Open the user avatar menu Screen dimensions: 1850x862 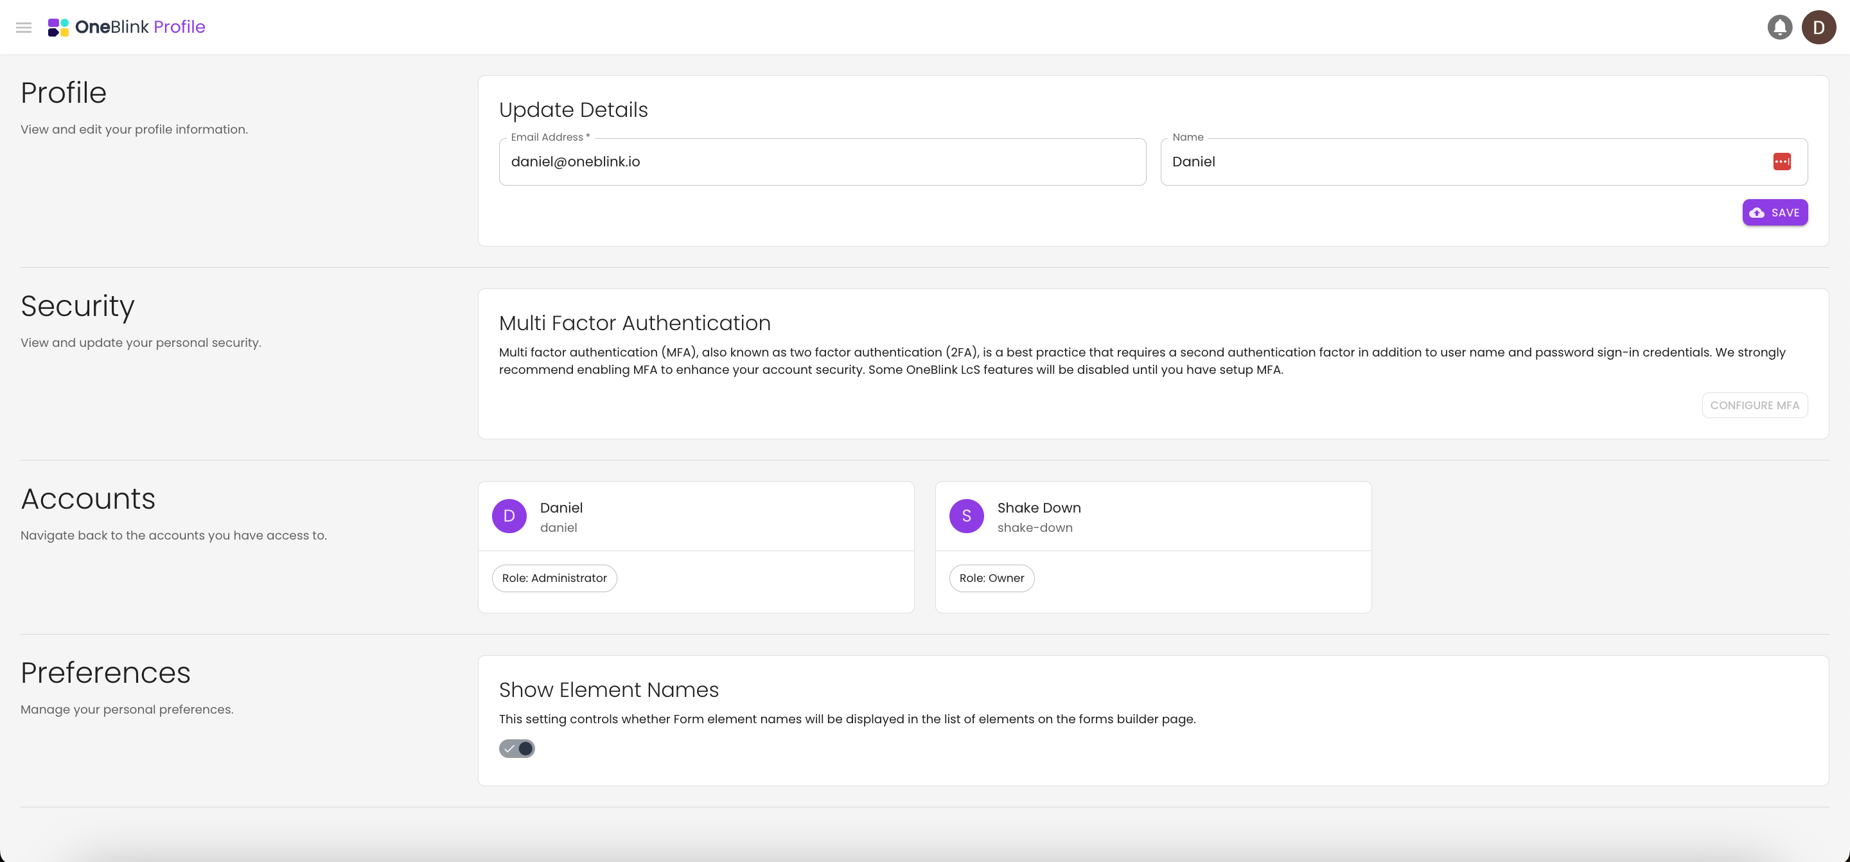pos(1819,27)
